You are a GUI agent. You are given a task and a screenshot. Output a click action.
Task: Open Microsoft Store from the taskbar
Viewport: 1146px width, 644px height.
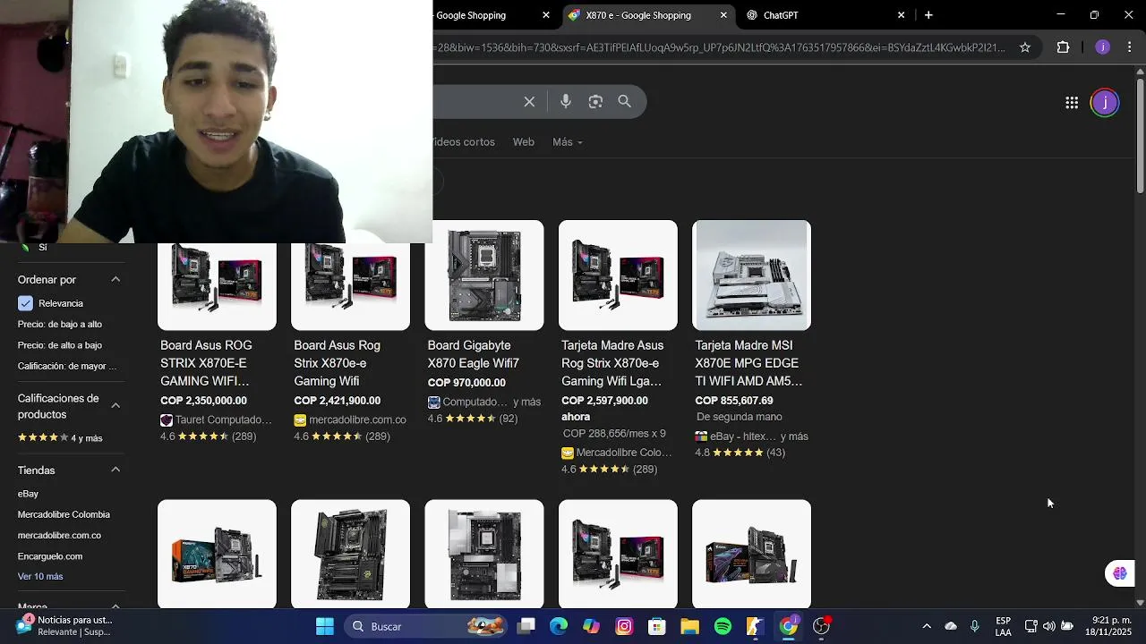[657, 626]
